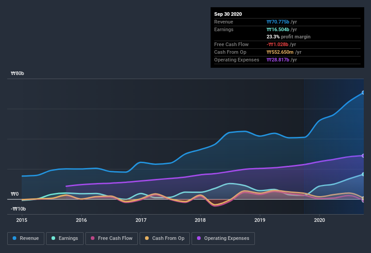The image size is (371, 253).
Task: Click the Revenue label in tooltip
Action: (224, 22)
